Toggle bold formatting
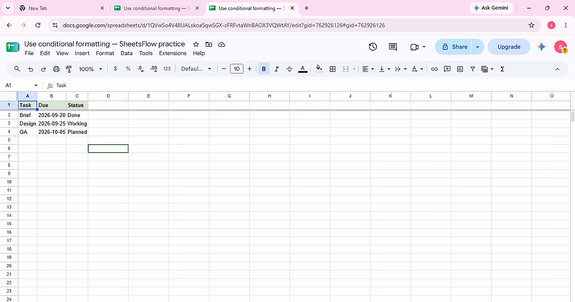 tap(264, 69)
